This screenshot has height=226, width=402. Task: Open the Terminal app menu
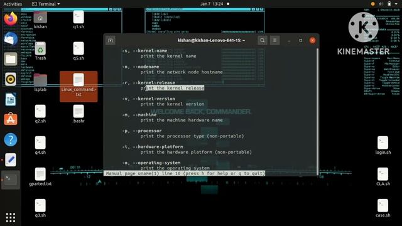(46, 4)
